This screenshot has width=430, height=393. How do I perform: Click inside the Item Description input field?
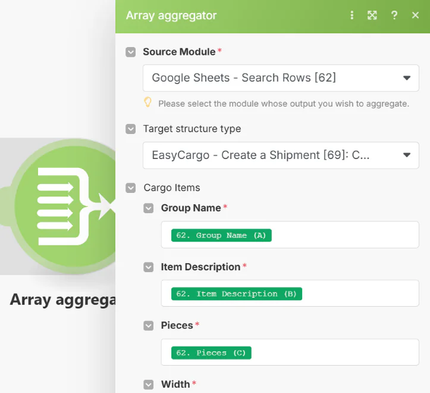(x=290, y=294)
